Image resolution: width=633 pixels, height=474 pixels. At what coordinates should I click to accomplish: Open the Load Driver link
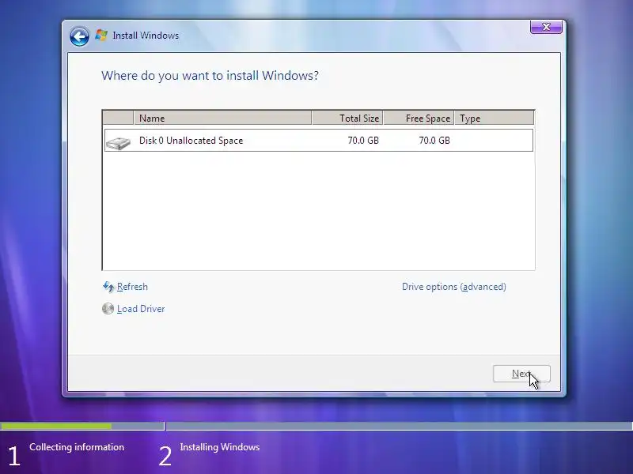tap(141, 309)
